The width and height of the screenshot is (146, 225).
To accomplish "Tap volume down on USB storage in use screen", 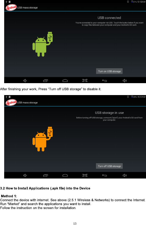I will 25,175.
